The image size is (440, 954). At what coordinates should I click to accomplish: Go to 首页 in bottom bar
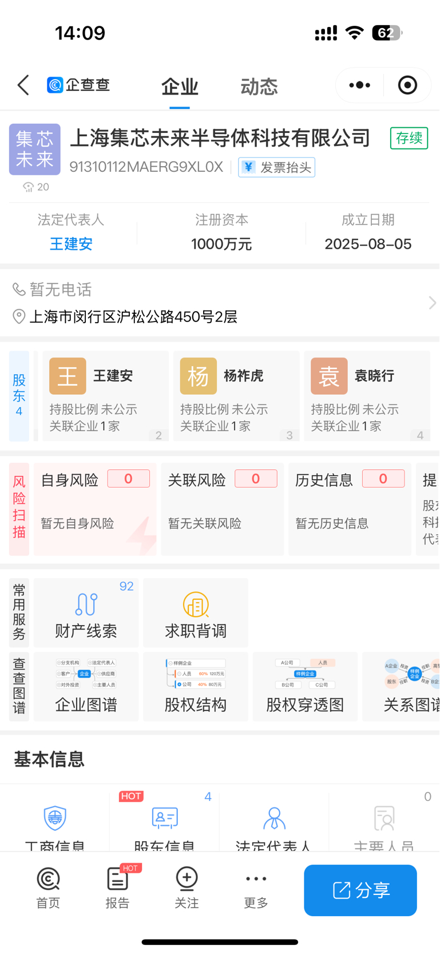(48, 888)
